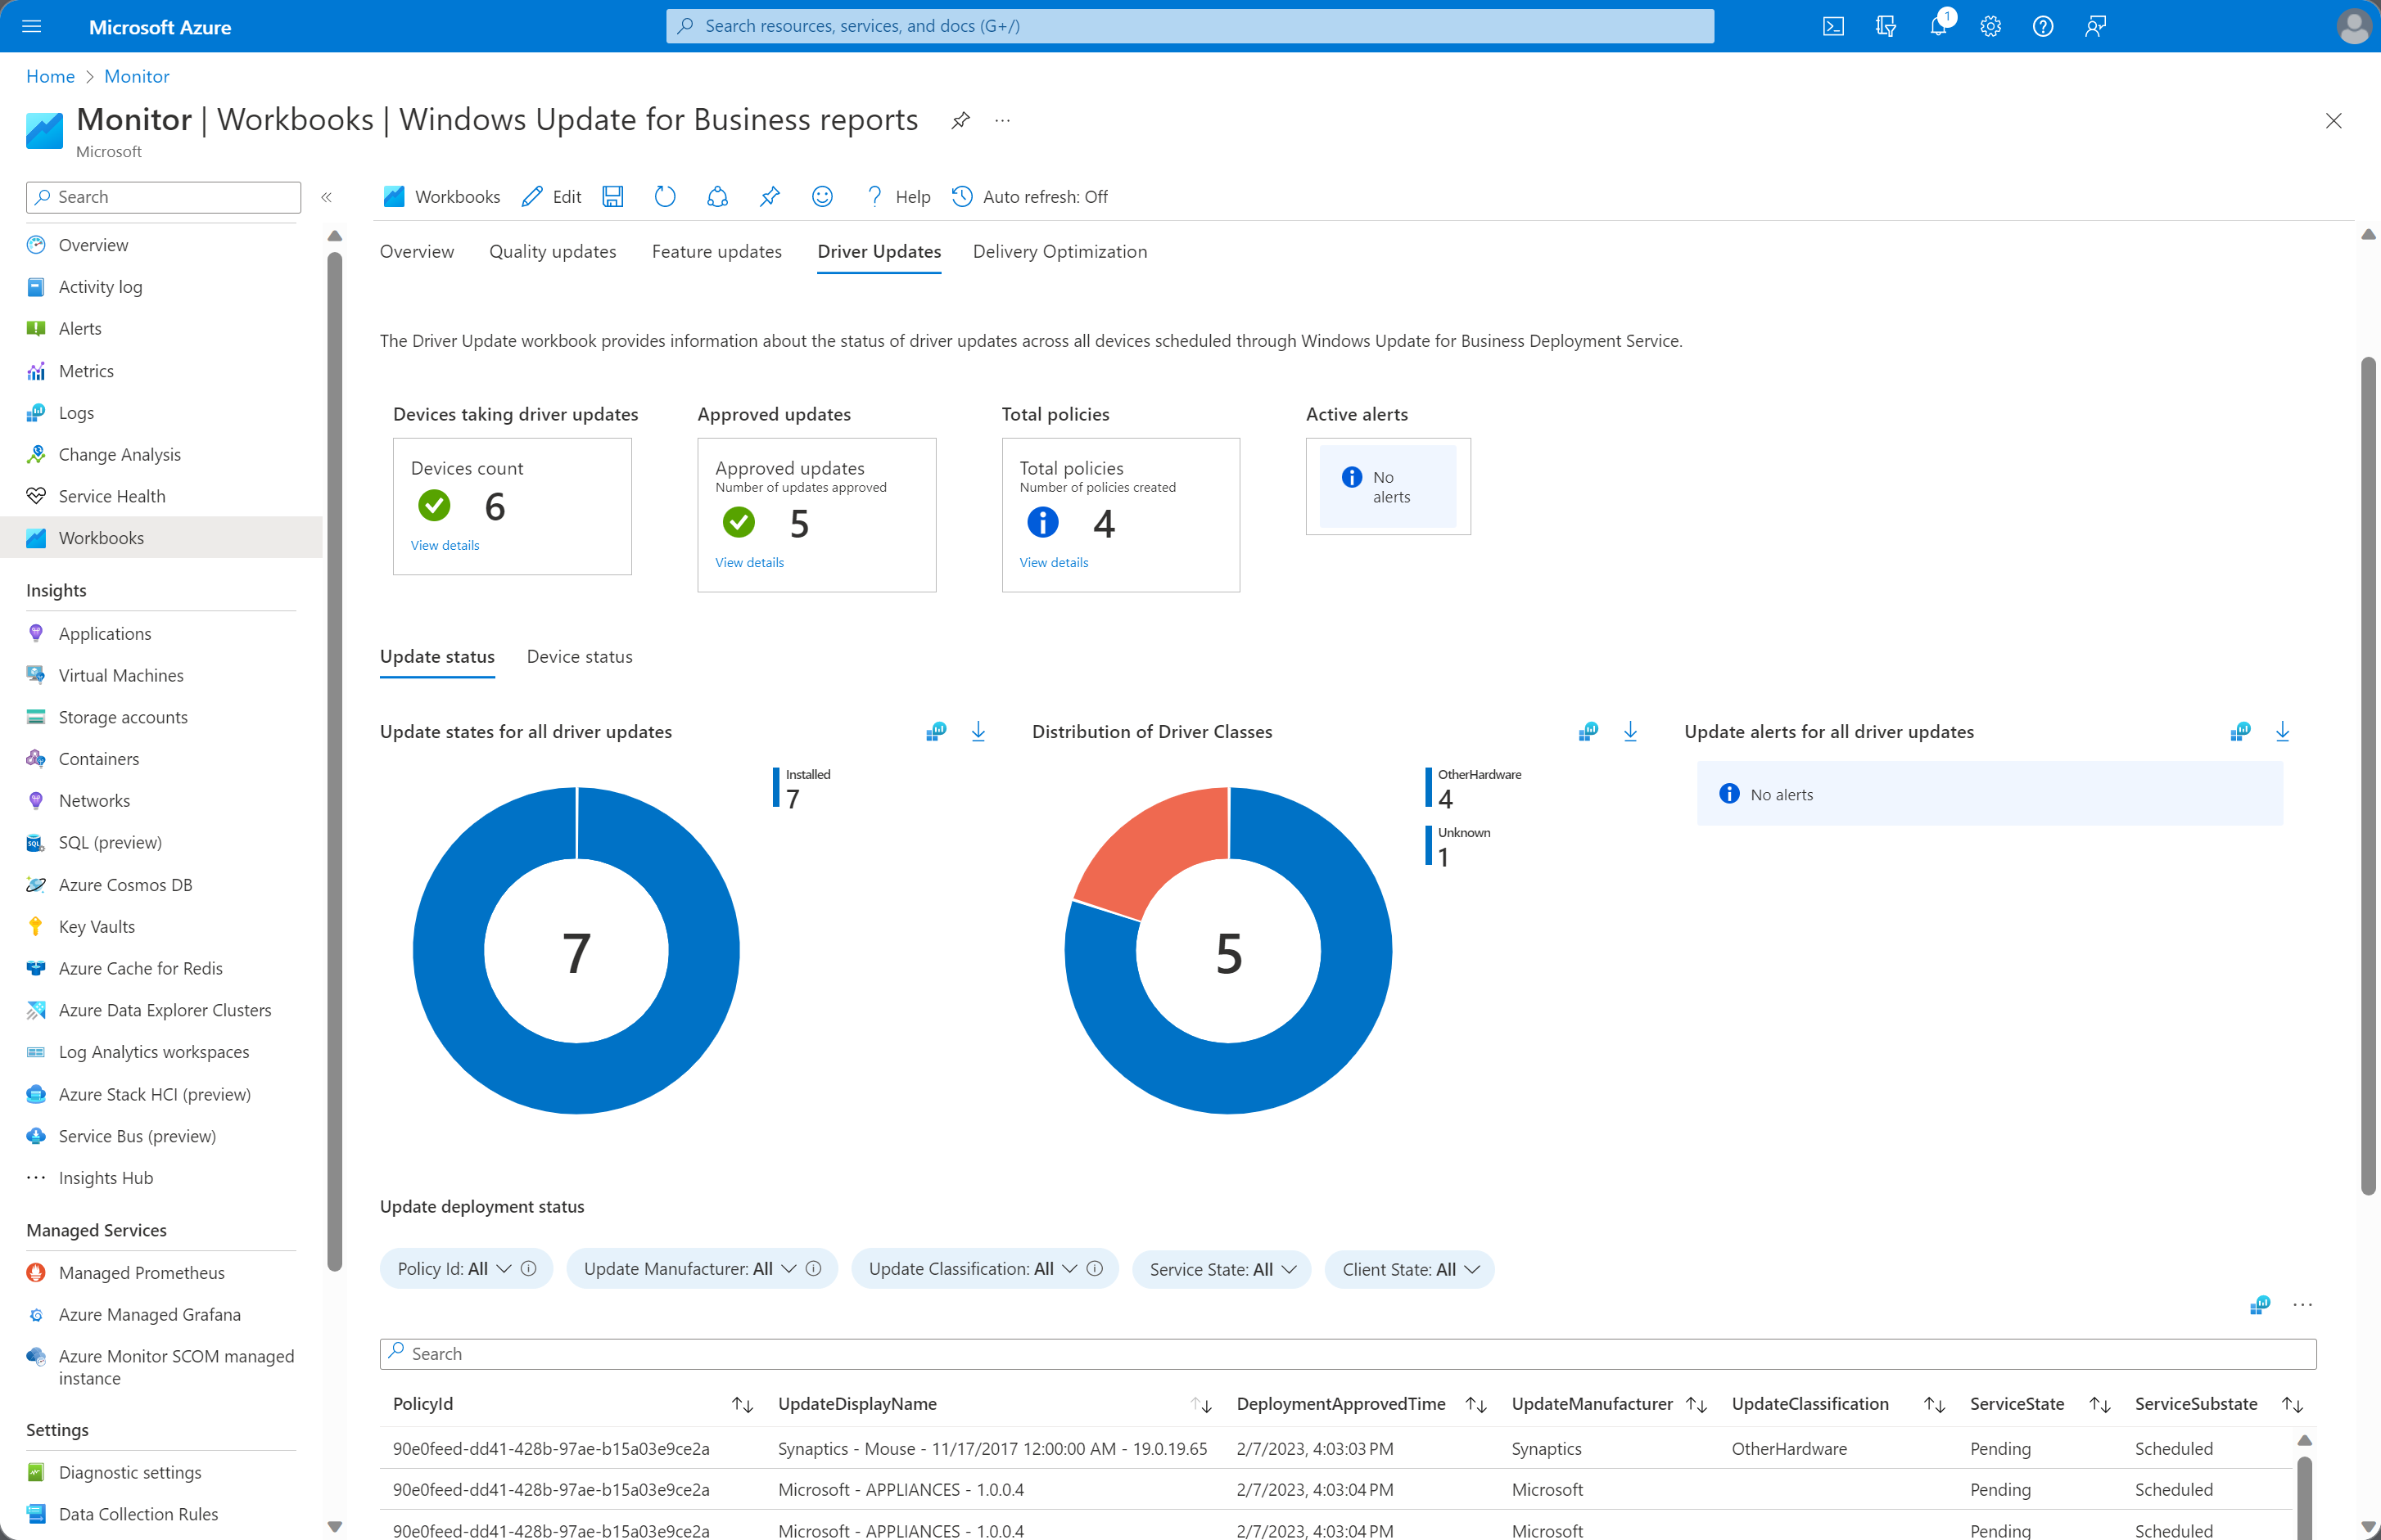
Task: Click the Installed legend color bar
Action: pyautogui.click(x=775, y=787)
